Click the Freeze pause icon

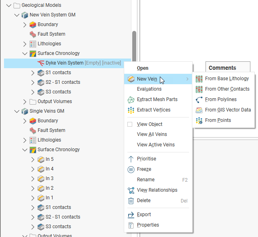131,169
